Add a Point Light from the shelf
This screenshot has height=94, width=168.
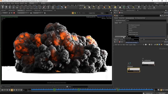click(x=85, y=7)
